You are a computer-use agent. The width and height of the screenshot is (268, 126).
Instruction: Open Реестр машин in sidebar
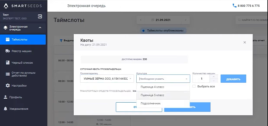point(21,51)
